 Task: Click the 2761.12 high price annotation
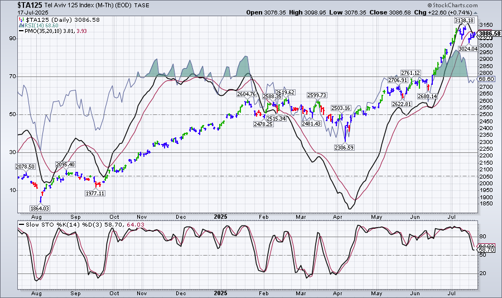coord(411,73)
